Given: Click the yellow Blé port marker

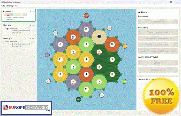Looking at the screenshot, I should (x=125, y=46).
